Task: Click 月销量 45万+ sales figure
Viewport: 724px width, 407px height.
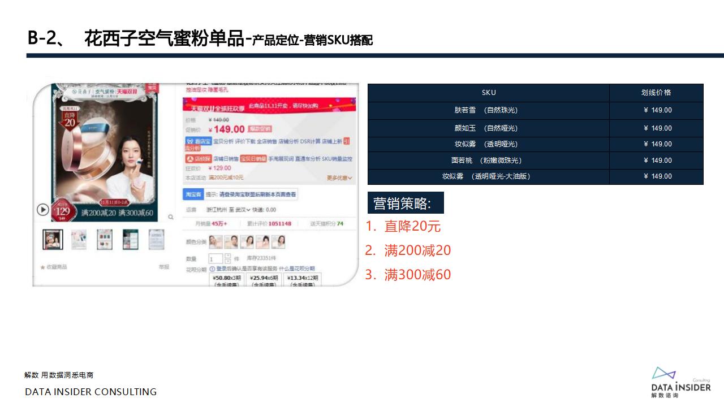Action: click(x=211, y=224)
